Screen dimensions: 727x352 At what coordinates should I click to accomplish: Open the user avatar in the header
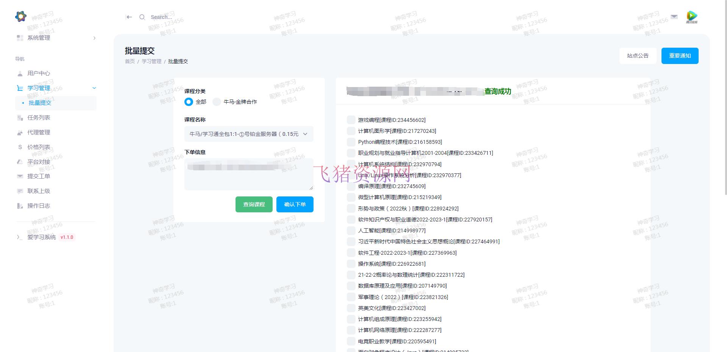click(691, 17)
